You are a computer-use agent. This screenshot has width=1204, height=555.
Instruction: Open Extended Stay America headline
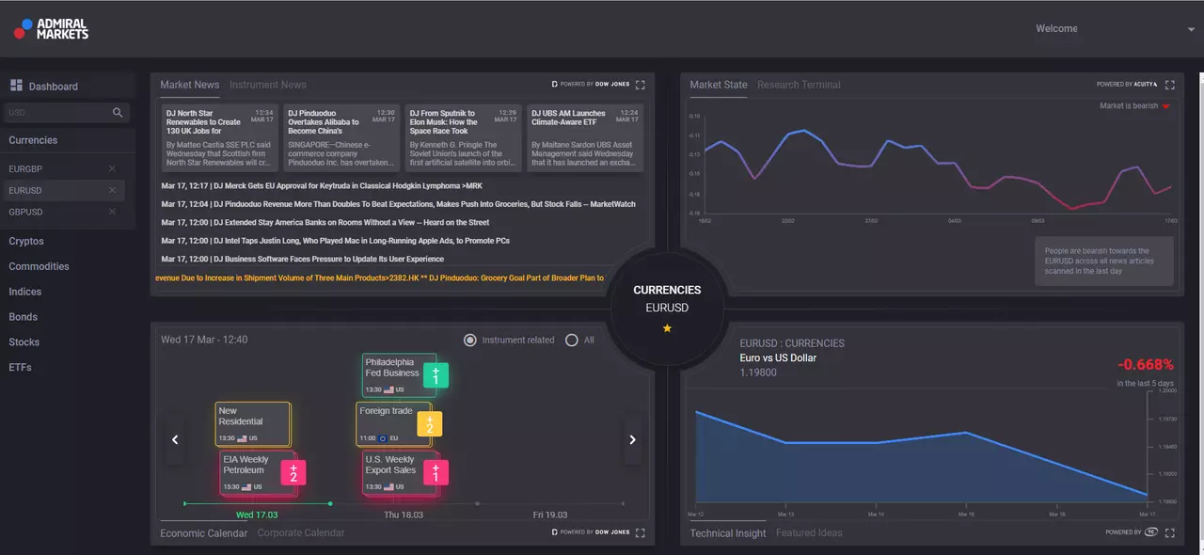pyautogui.click(x=325, y=223)
